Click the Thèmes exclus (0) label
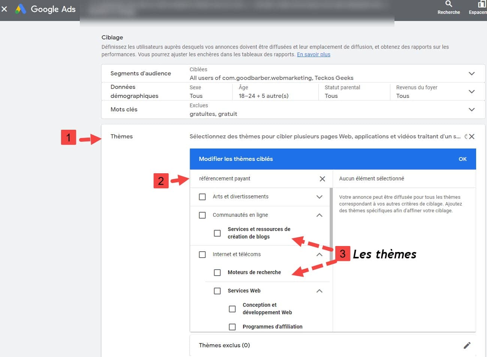The height and width of the screenshot is (357, 487). [224, 345]
